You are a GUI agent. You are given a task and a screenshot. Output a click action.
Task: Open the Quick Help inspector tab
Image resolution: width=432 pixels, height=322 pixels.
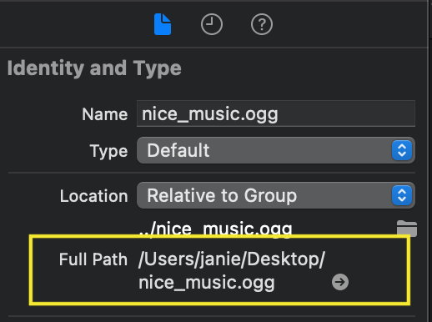point(262,24)
